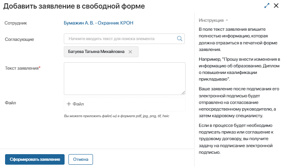
Task: Click the plus icon to add a file
Action: (x=68, y=104)
